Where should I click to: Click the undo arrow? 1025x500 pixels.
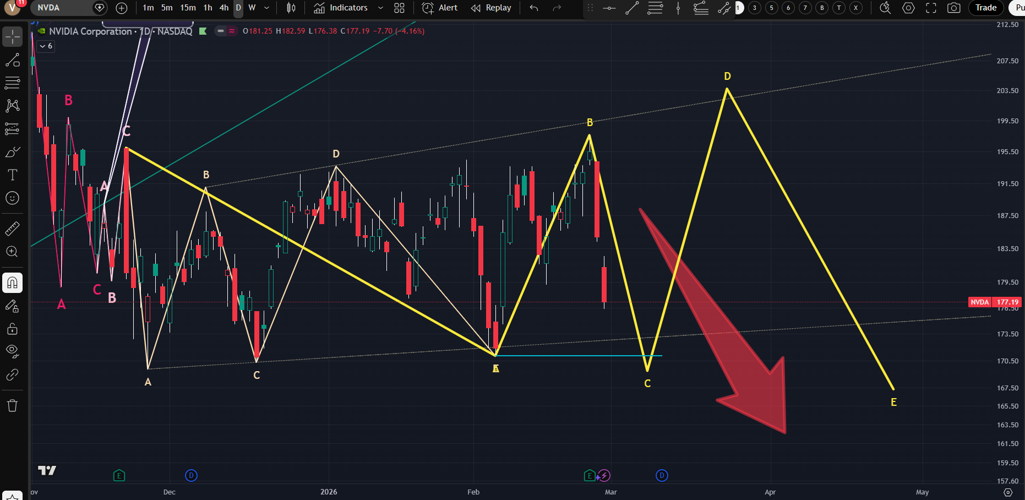point(533,8)
